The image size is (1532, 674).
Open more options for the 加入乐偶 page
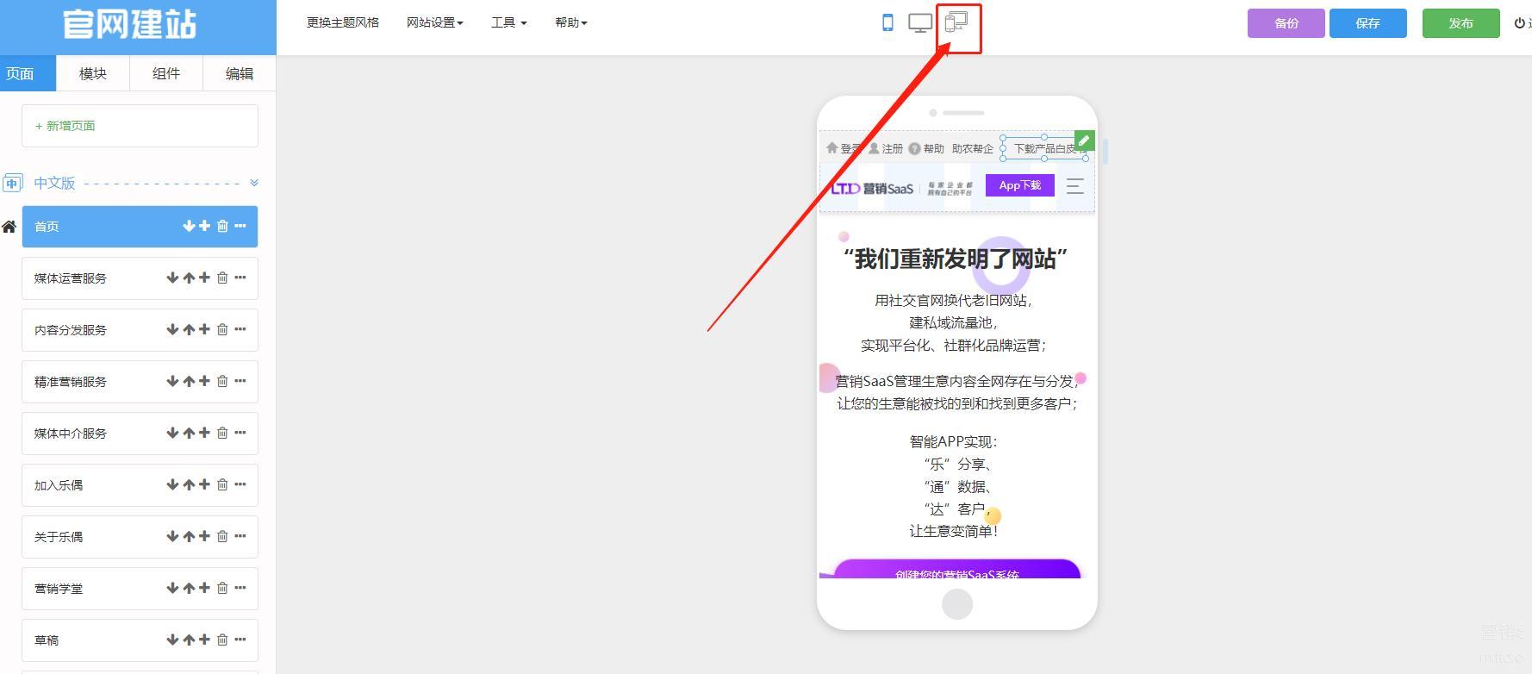point(240,484)
